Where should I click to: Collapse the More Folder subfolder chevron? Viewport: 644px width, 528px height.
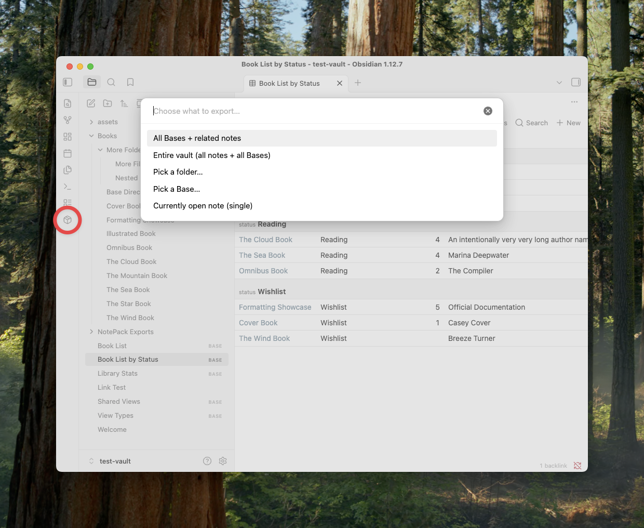(100, 150)
